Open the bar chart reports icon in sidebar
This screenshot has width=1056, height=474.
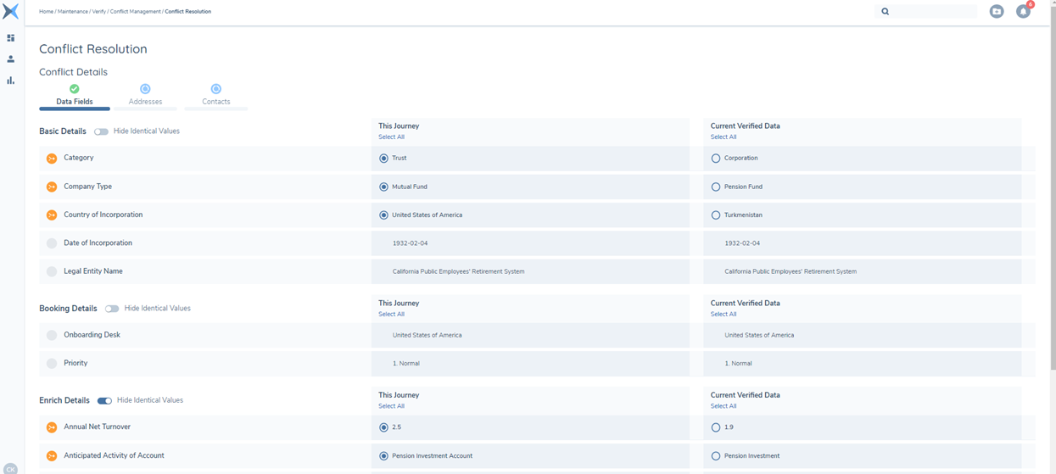click(10, 81)
